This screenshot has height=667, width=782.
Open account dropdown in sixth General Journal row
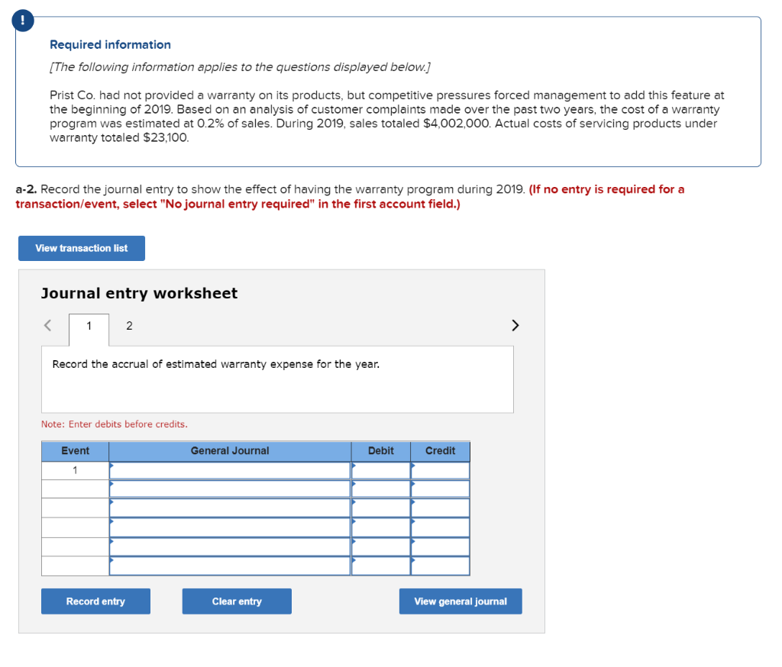pyautogui.click(x=230, y=566)
